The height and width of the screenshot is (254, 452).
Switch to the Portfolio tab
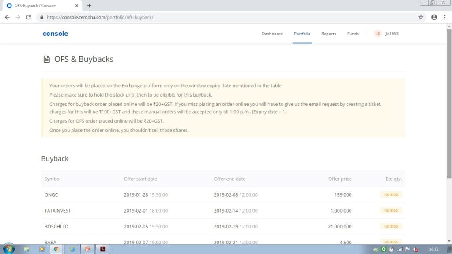coord(302,34)
